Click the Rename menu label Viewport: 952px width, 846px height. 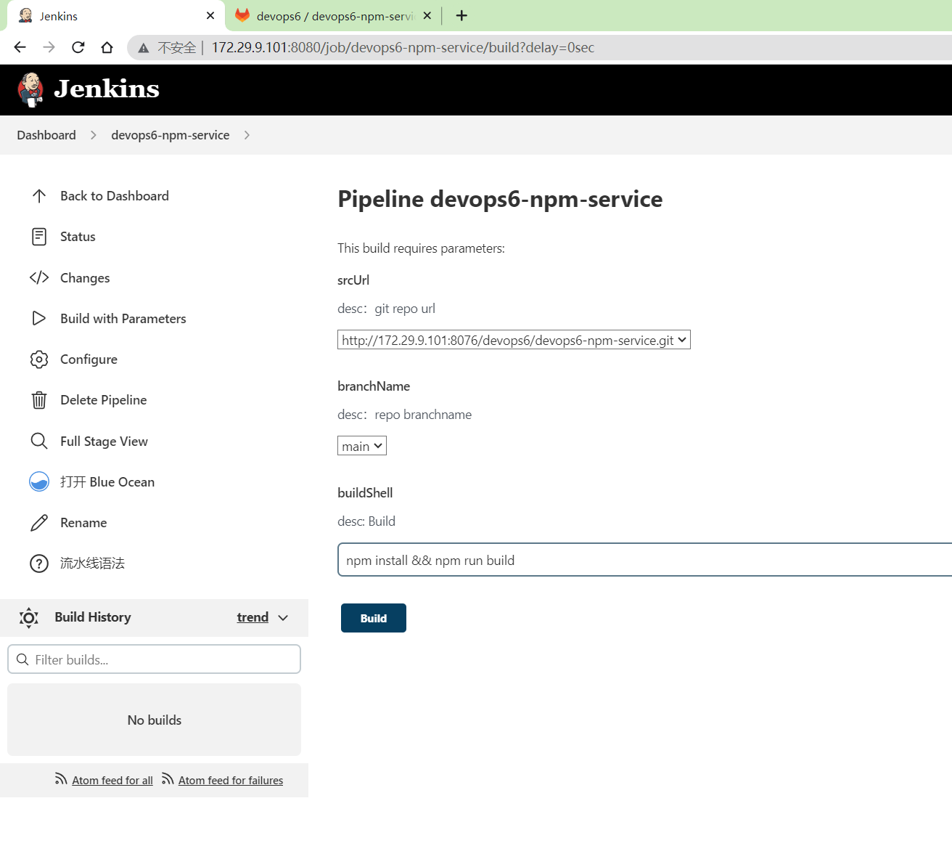pos(83,523)
